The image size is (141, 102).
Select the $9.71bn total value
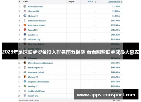click(x=116, y=101)
